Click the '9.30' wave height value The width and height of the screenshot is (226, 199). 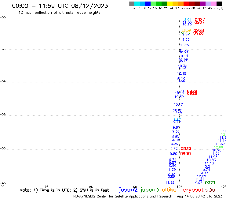(x=176, y=131)
